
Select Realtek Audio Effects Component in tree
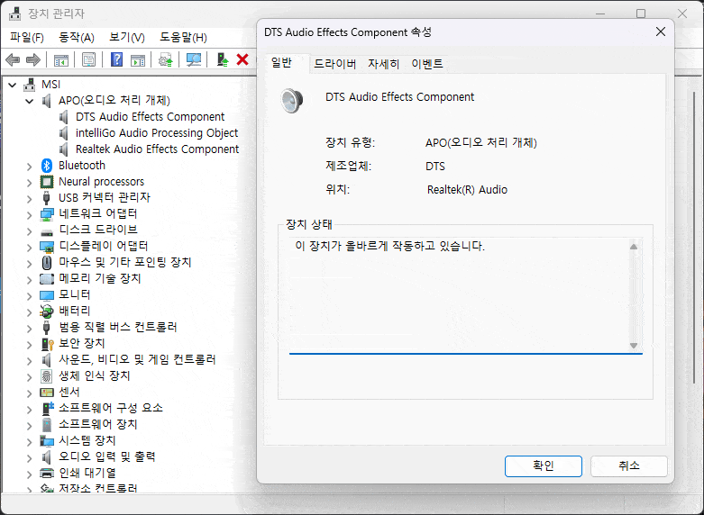[157, 149]
